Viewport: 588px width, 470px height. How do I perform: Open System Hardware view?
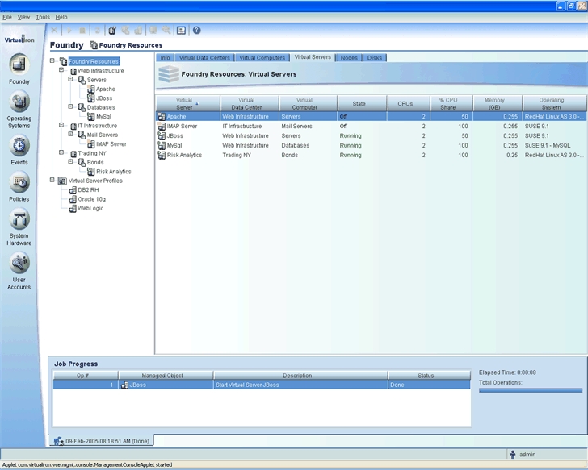click(x=19, y=220)
